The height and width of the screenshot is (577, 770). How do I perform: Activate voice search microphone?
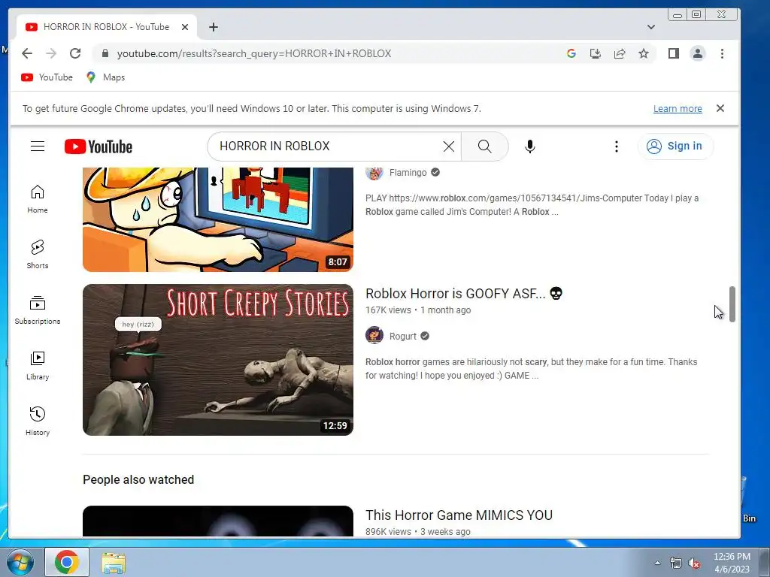click(530, 147)
